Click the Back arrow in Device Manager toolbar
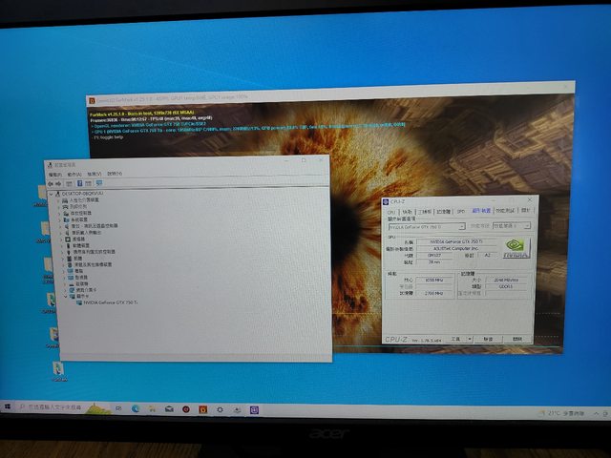The image size is (611, 458). pyautogui.click(x=51, y=182)
